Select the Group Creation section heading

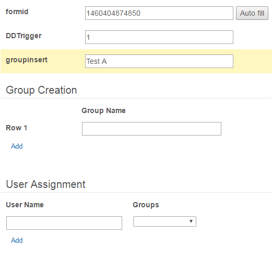tap(41, 91)
